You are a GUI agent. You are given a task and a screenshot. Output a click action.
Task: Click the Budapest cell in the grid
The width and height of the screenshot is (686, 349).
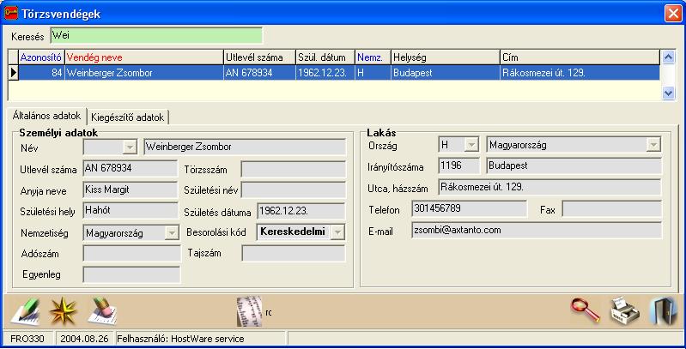pyautogui.click(x=446, y=73)
